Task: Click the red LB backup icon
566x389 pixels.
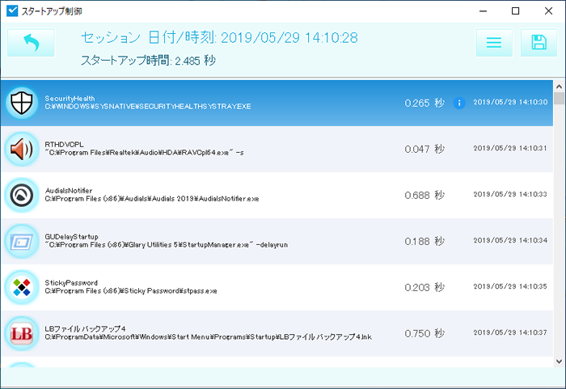Action: (x=22, y=334)
